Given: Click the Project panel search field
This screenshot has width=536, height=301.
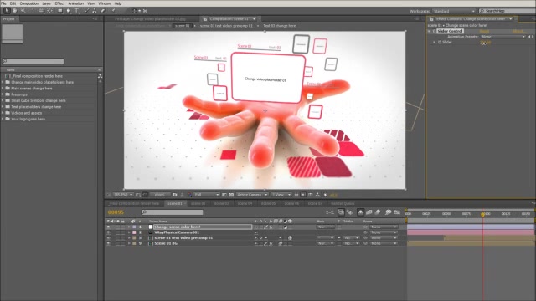Looking at the screenshot, I should 33,61.
